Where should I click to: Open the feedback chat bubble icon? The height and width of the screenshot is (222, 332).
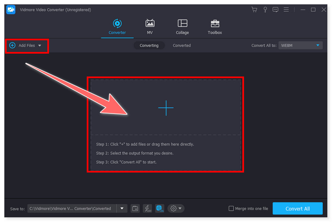276,10
